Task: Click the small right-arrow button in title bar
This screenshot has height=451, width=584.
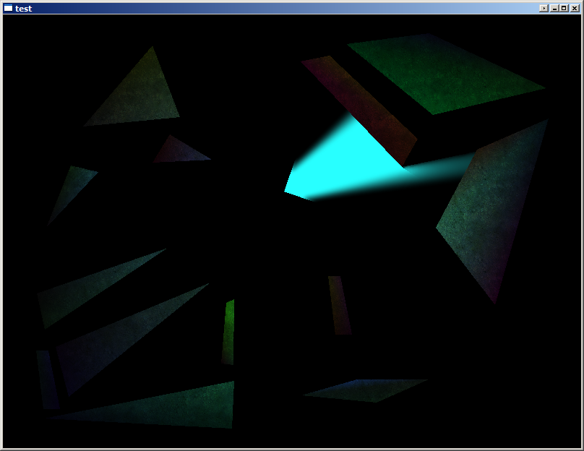Action: click(x=544, y=9)
